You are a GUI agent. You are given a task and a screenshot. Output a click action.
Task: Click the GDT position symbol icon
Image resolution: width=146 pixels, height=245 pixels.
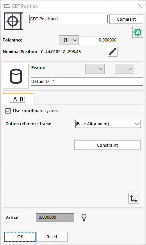(13, 21)
